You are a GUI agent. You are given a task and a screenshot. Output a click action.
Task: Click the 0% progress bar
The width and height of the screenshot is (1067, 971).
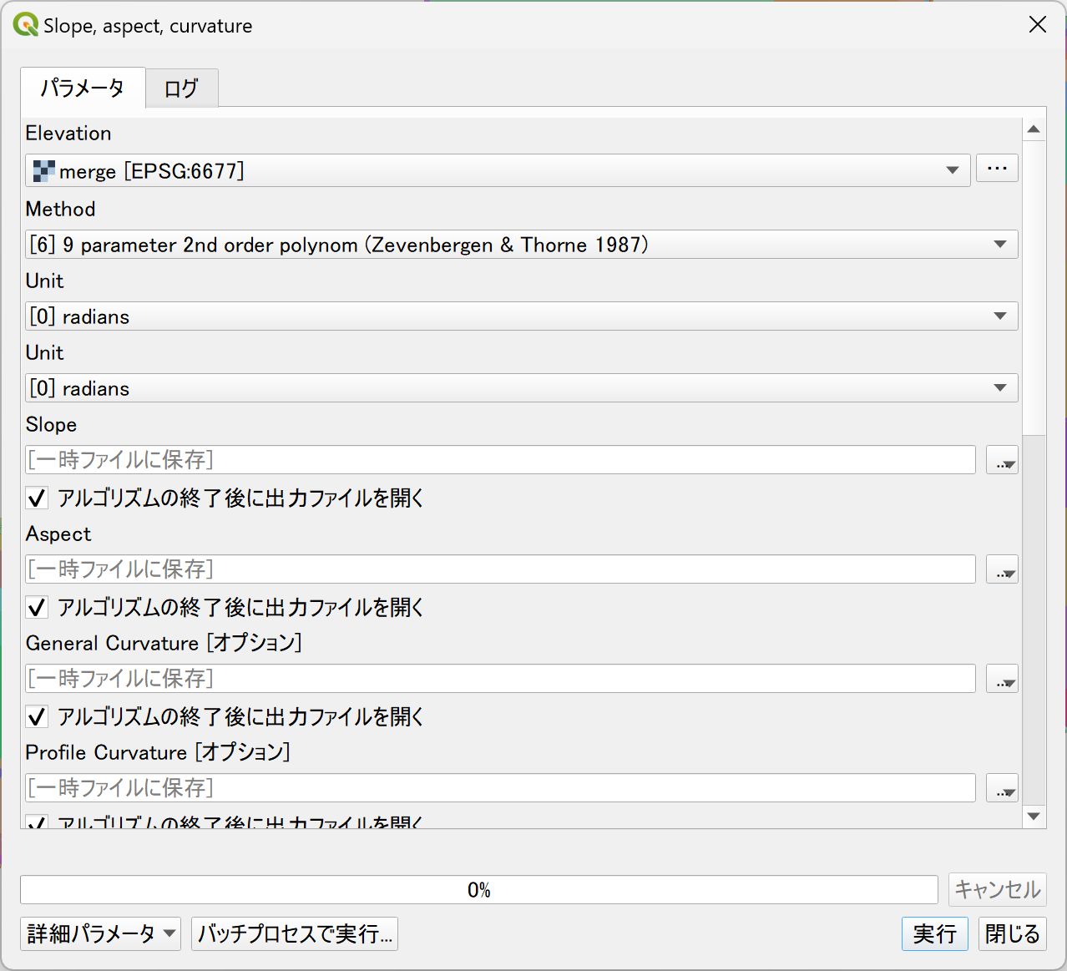tap(479, 890)
